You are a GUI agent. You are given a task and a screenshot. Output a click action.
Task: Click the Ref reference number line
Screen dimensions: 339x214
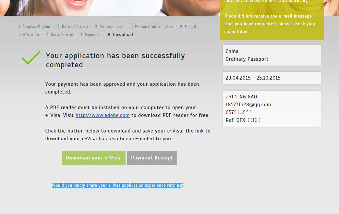click(243, 120)
